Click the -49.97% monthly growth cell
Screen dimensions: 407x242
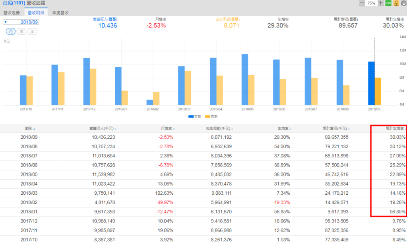pyautogui.click(x=165, y=203)
